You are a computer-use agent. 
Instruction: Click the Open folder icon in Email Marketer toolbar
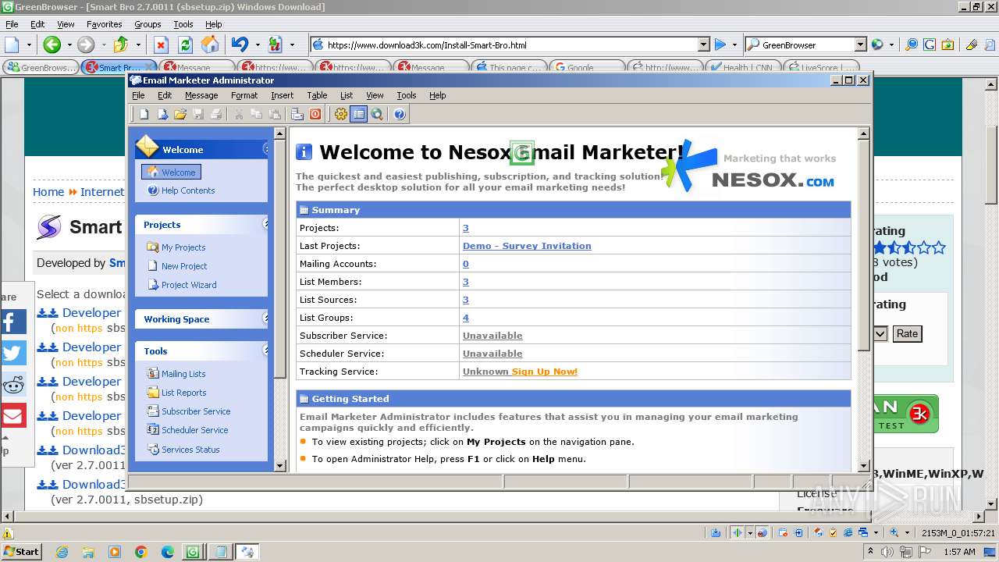(180, 114)
